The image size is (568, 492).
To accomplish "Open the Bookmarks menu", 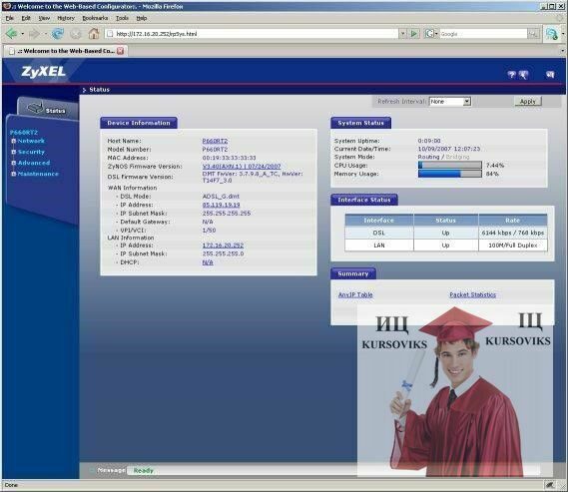I will (x=95, y=18).
